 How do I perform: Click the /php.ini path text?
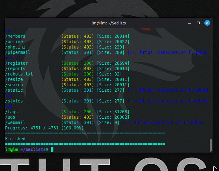pyautogui.click(x=15, y=47)
